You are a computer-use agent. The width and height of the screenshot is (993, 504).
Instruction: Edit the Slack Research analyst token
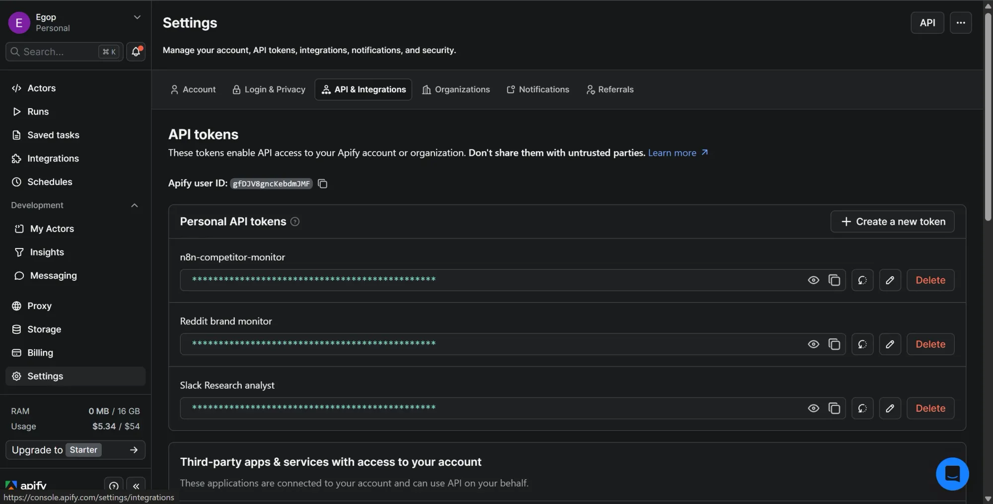[x=890, y=408]
